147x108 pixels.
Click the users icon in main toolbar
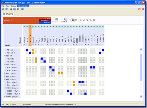[x=18, y=9]
